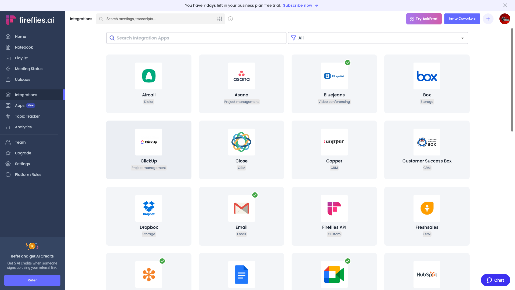Select Topic Tracker in the sidebar

pos(27,116)
